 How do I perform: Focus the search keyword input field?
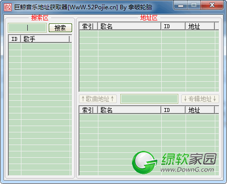pos(27,28)
